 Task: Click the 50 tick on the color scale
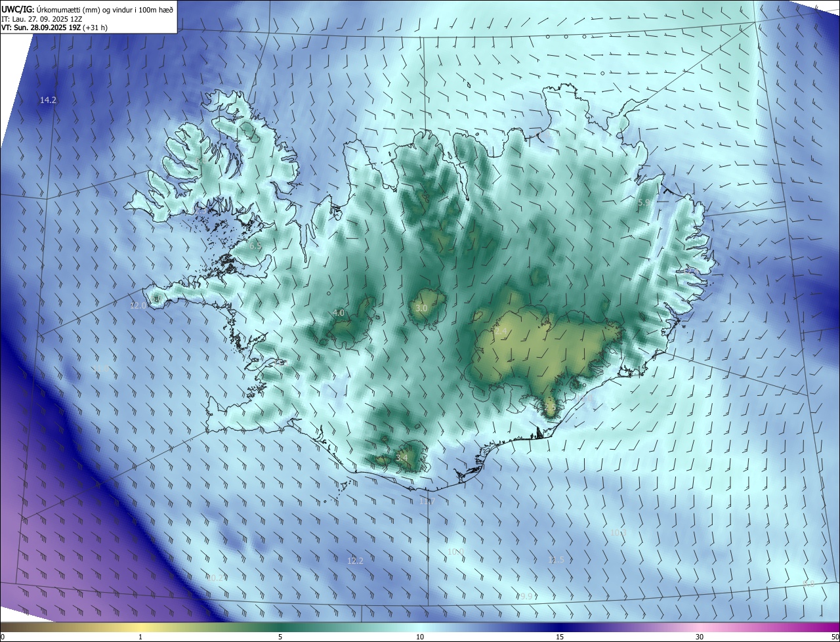tap(835, 637)
